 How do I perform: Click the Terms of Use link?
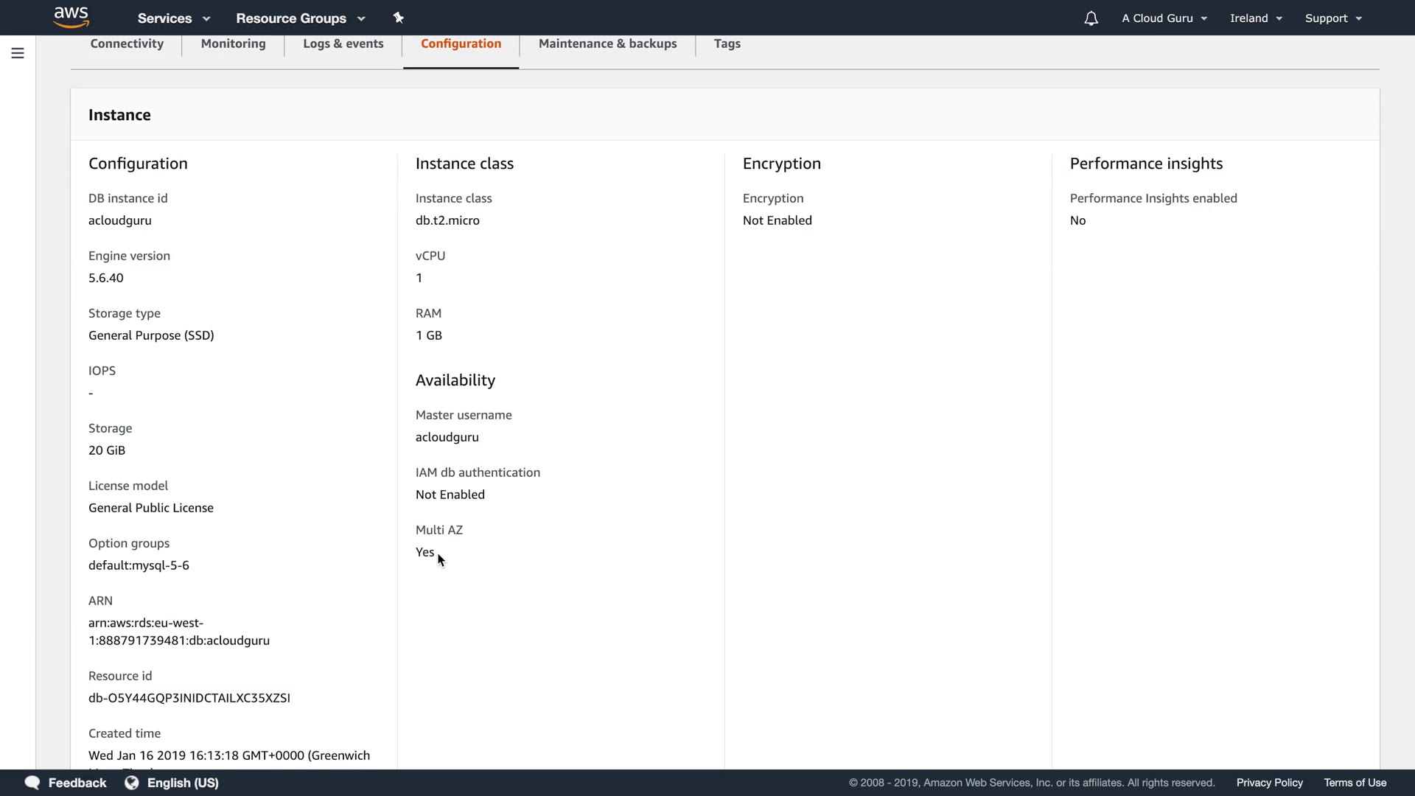tap(1355, 783)
